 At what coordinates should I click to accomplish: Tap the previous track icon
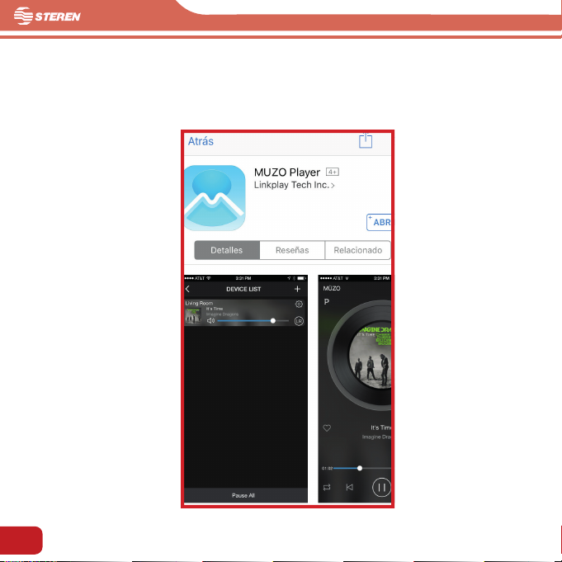[349, 487]
